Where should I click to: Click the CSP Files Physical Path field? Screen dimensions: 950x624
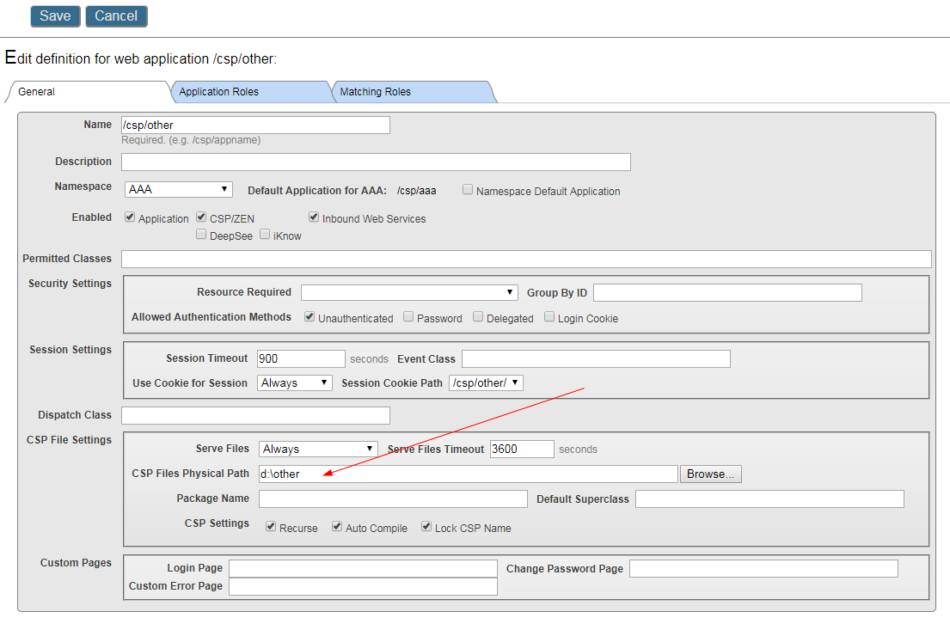pos(468,474)
